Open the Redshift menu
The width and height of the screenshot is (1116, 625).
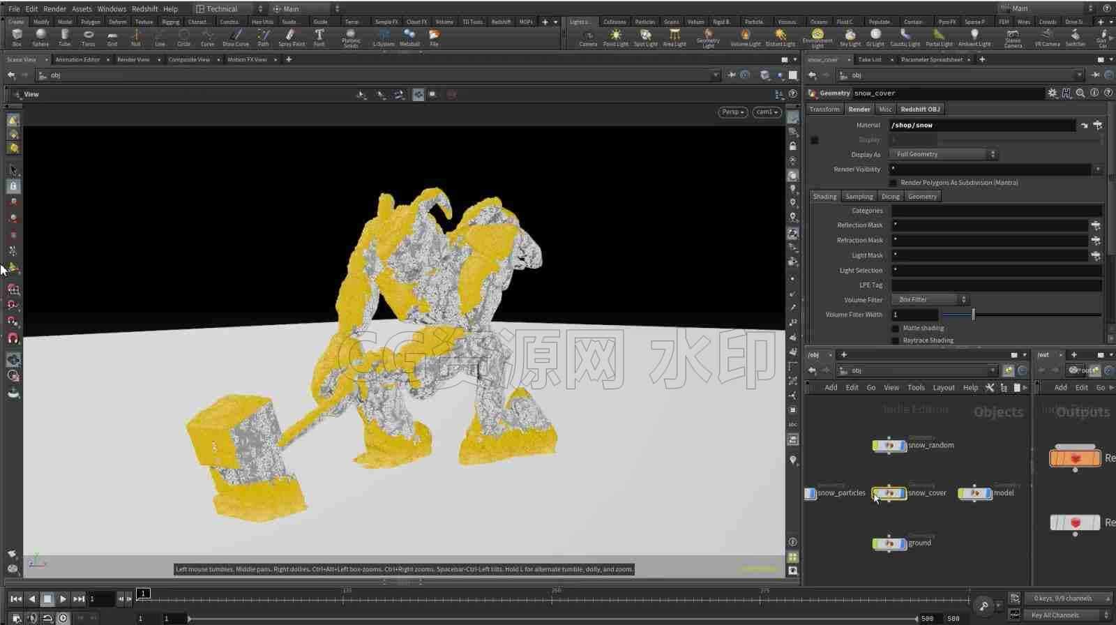coord(144,9)
